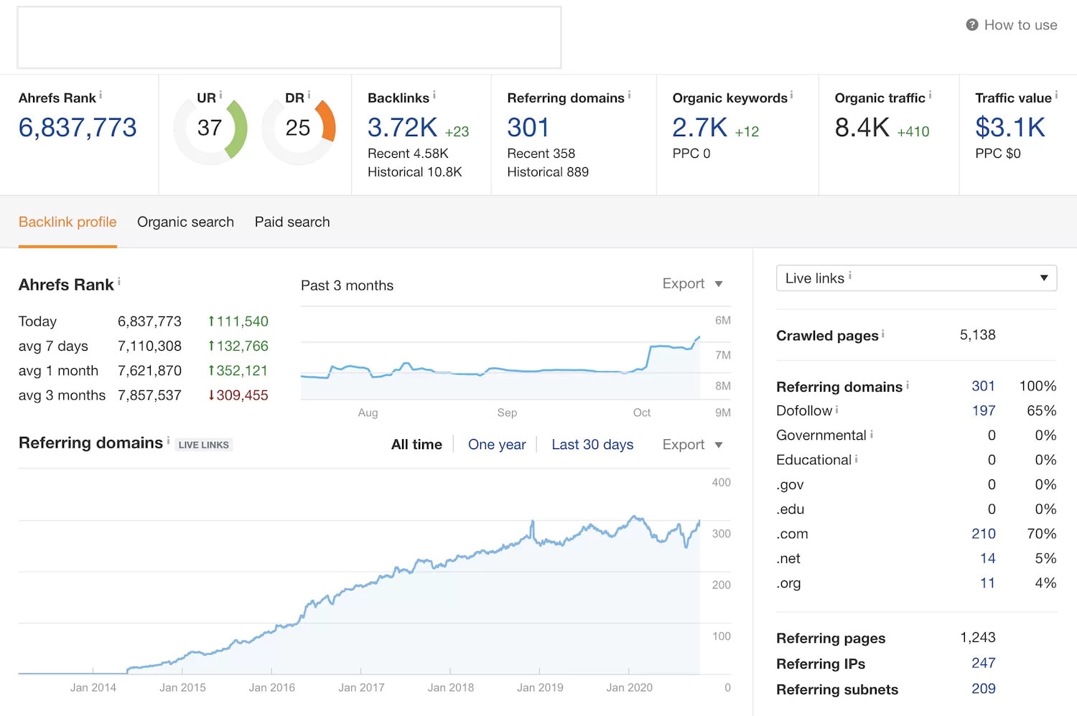Click info icon next to Dofollow

[x=836, y=410]
